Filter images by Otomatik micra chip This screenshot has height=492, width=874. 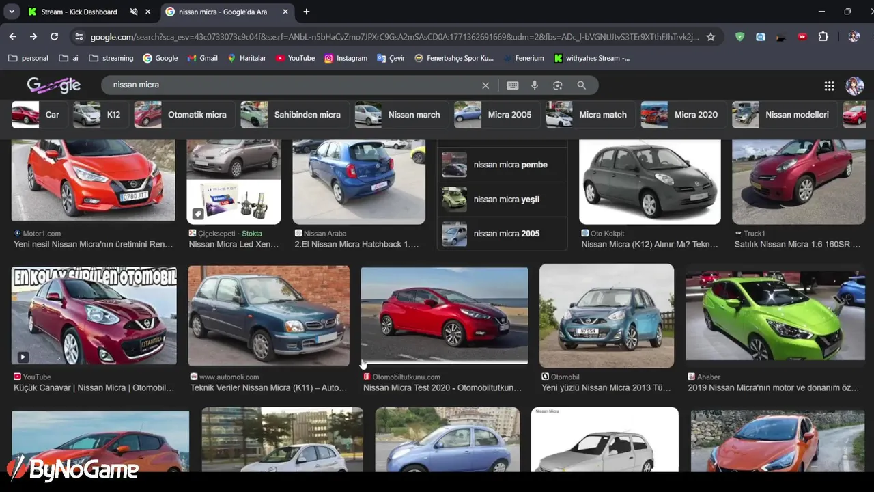coord(184,115)
